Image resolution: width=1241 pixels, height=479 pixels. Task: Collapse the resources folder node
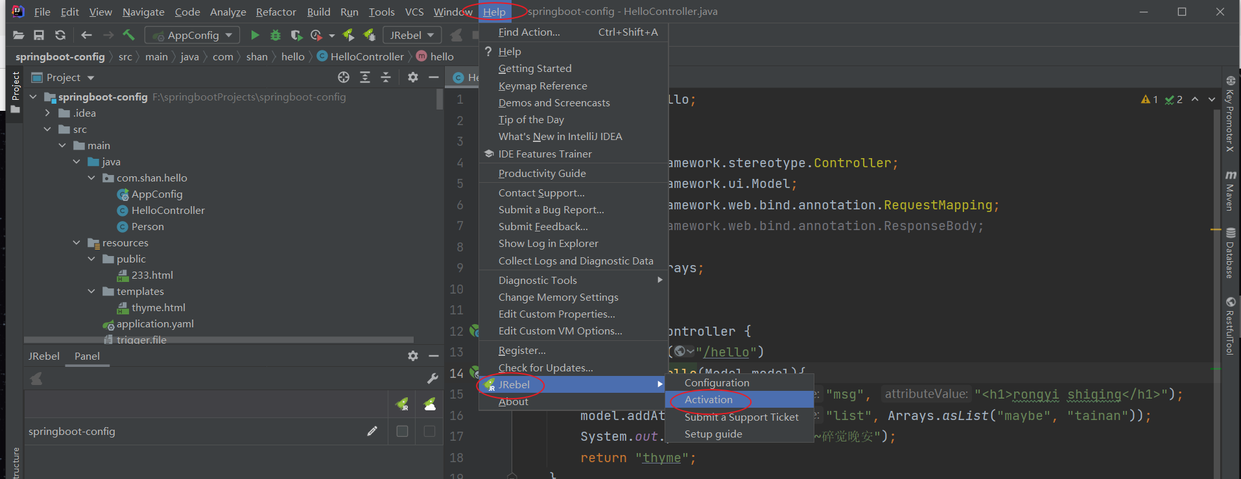click(x=77, y=242)
